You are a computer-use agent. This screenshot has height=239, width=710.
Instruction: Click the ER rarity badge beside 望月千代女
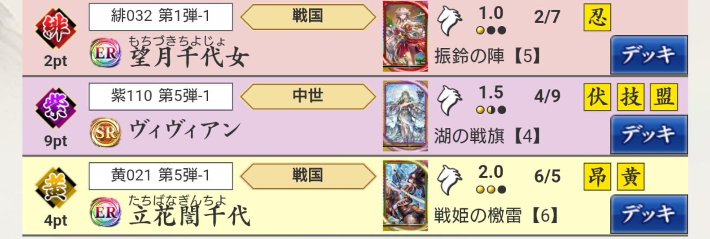106,53
